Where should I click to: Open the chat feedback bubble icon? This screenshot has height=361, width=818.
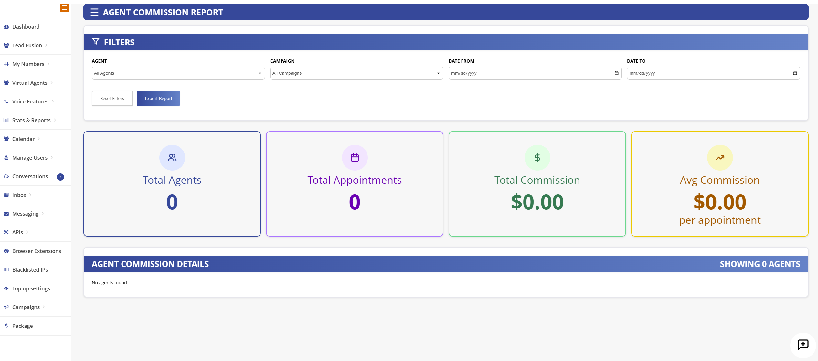(x=803, y=345)
